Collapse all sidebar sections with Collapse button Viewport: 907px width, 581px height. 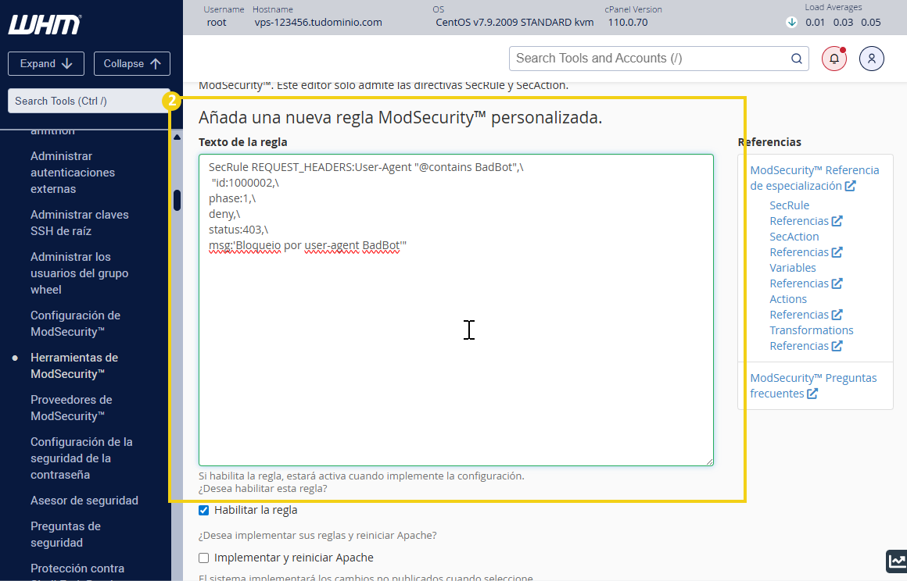(132, 63)
